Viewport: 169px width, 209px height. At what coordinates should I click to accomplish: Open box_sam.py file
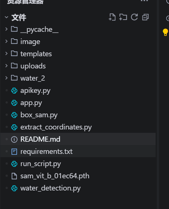[x=78, y=115]
